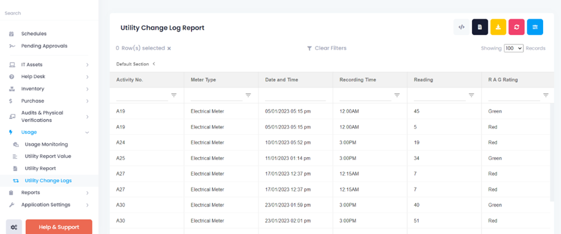Click the Meter Type column filter icon

(x=248, y=95)
